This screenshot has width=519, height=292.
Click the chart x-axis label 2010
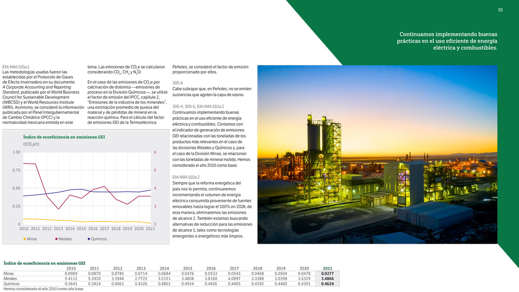click(x=24, y=229)
